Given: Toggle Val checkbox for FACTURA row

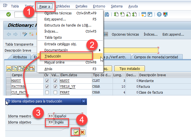Looking at the screenshot, I should pyautogui.click(x=55, y=86).
